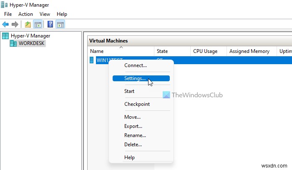Click the sort arrow above Name column
Image resolution: width=292 pixels, height=170 pixels.
[x=121, y=47]
